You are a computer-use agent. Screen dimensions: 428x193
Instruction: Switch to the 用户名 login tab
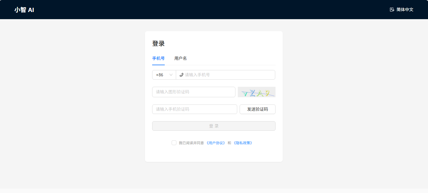pos(181,58)
